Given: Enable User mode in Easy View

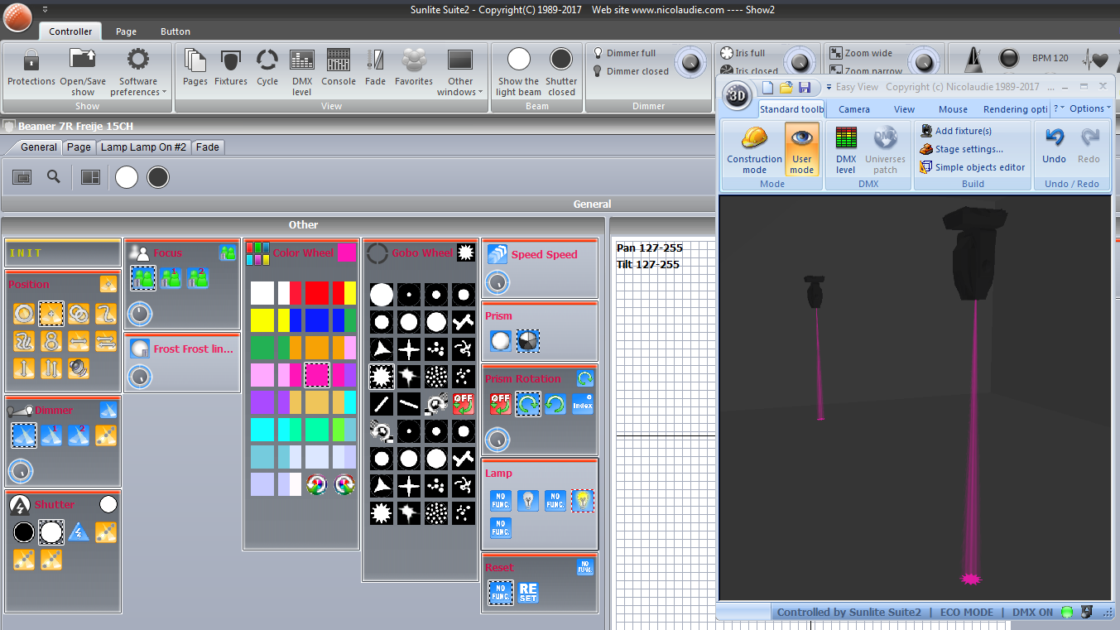Looking at the screenshot, I should 802,150.
